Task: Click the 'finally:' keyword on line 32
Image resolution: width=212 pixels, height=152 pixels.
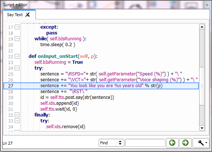Action: click(42, 115)
